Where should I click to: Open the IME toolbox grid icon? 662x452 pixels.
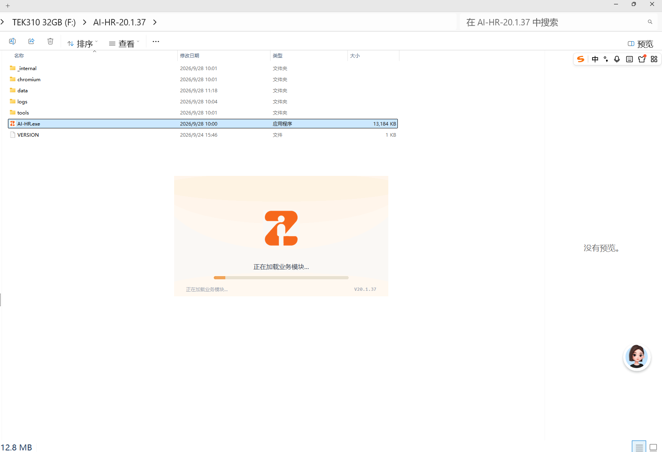pos(654,59)
